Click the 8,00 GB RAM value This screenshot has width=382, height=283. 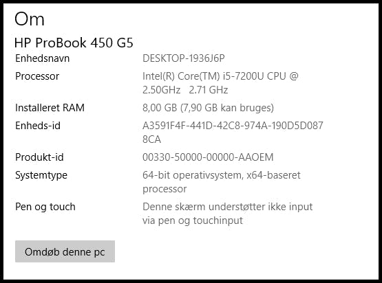point(208,108)
